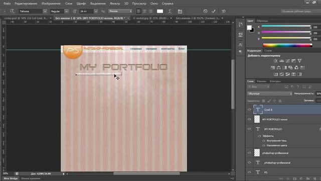Hide the Внутренняя тень effect
The height and width of the screenshot is (181, 321).
[x=264, y=141]
